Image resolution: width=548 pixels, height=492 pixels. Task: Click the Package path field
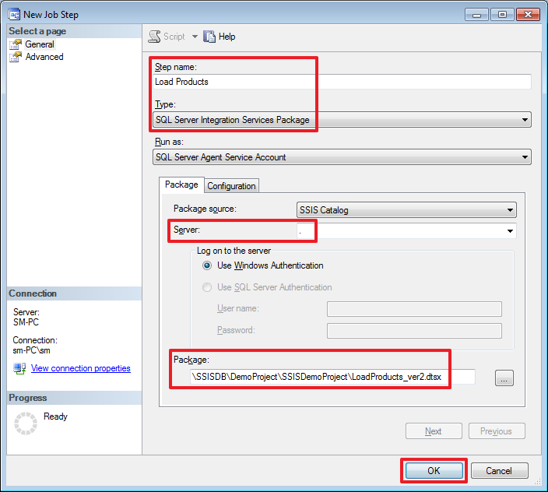point(332,377)
